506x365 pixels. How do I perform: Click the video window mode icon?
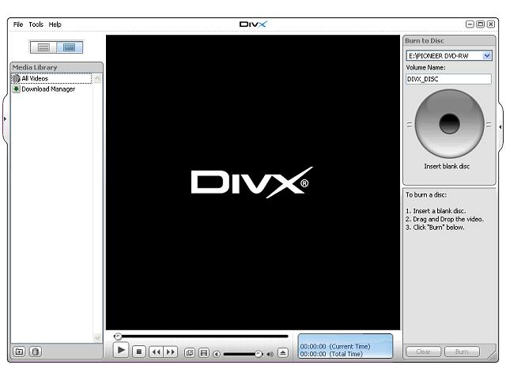tap(190, 352)
